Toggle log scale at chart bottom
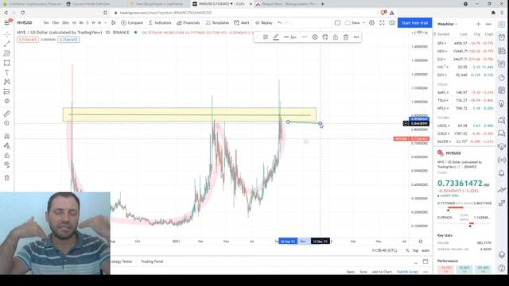The height and width of the screenshot is (286, 509). click(x=415, y=250)
